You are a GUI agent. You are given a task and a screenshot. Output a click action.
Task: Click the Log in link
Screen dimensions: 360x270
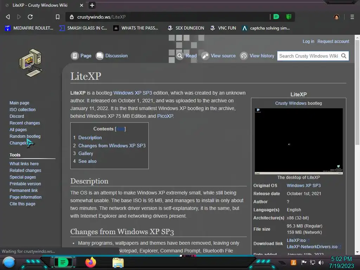(308, 41)
